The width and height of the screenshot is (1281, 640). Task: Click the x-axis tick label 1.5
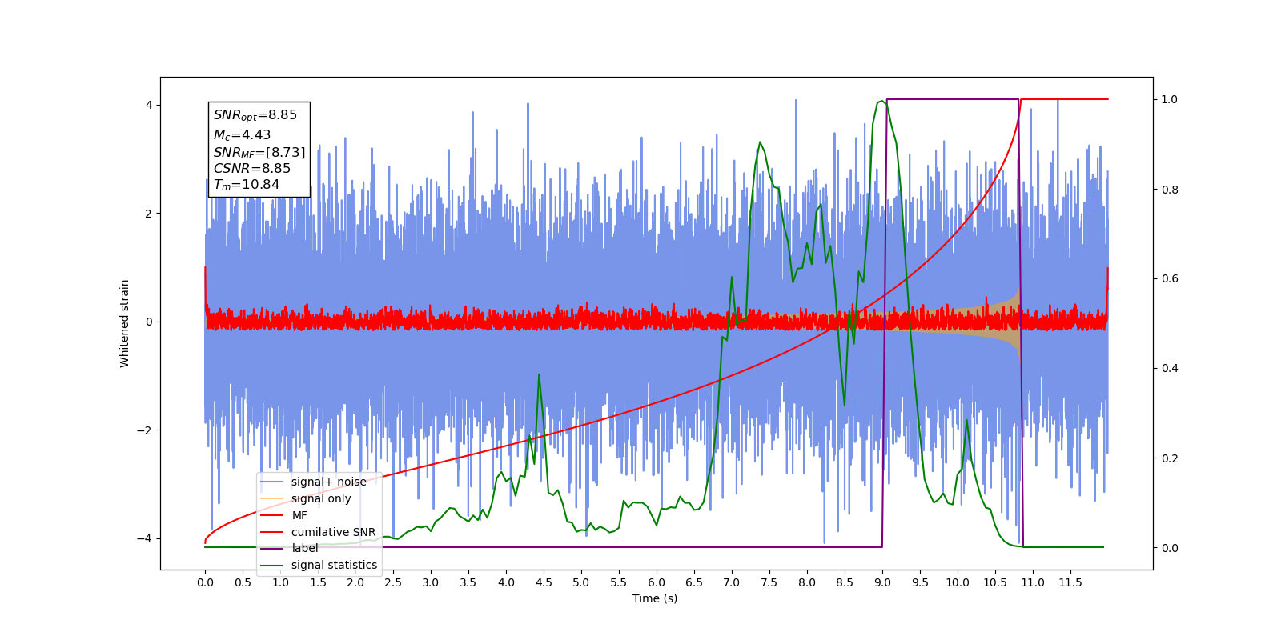click(318, 582)
